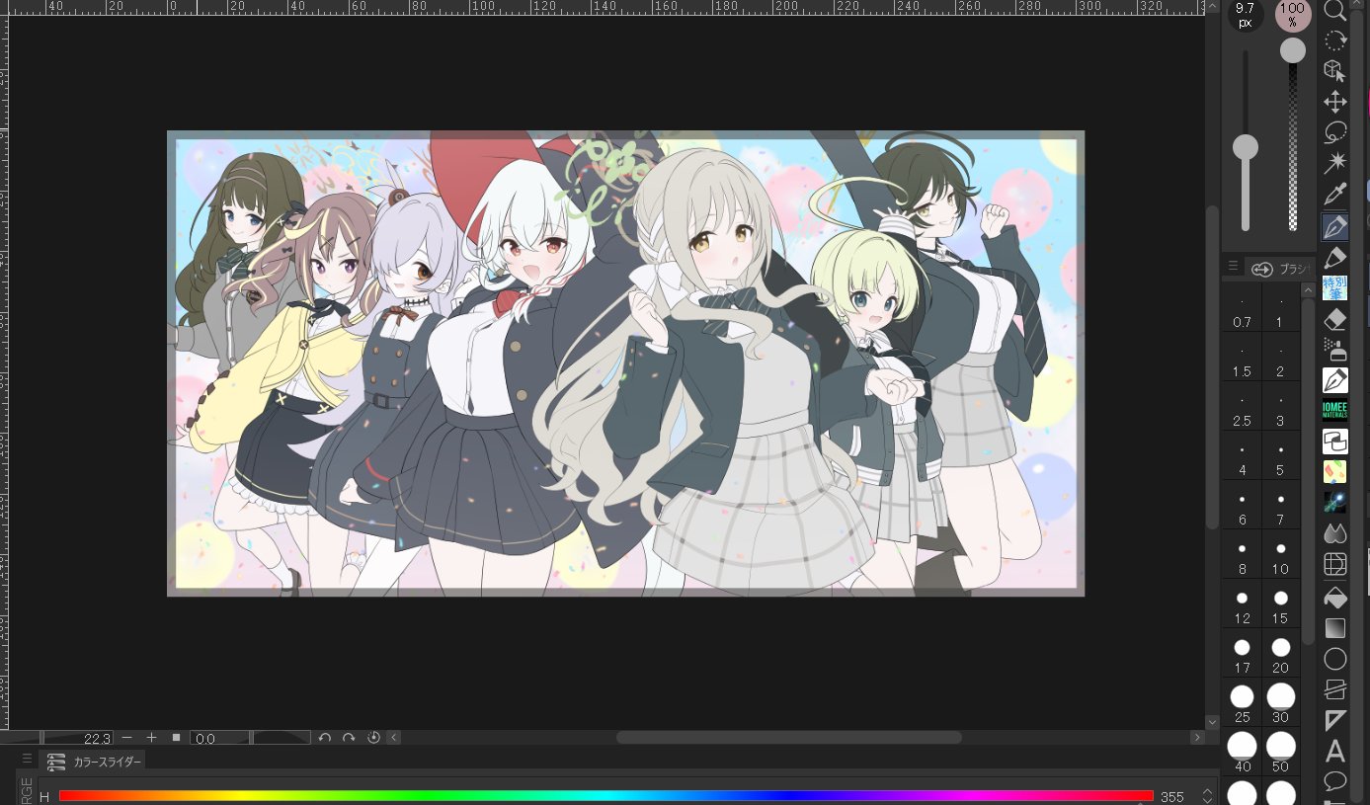Open the IOMEE Materials tool

(1334, 410)
